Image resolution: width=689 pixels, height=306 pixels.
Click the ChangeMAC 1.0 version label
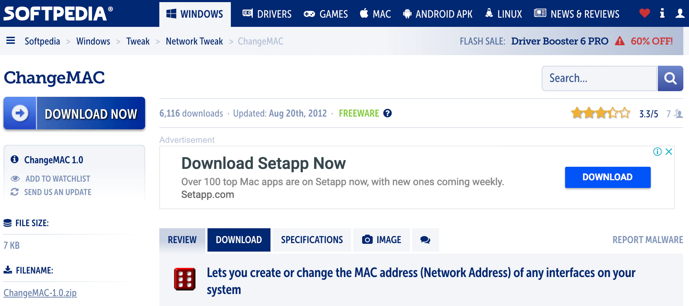point(53,160)
